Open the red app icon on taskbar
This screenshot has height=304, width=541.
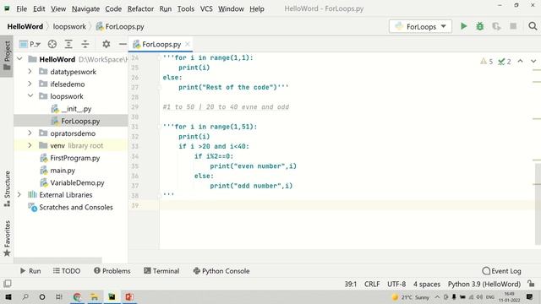point(129,296)
